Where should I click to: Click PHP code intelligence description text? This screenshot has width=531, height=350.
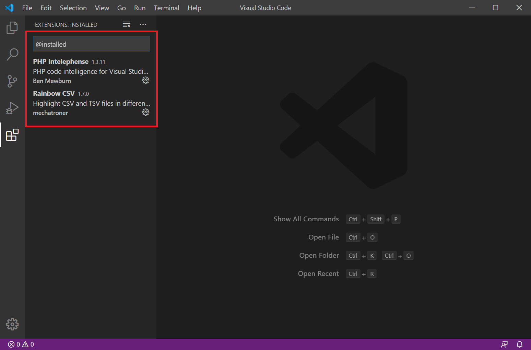(91, 71)
